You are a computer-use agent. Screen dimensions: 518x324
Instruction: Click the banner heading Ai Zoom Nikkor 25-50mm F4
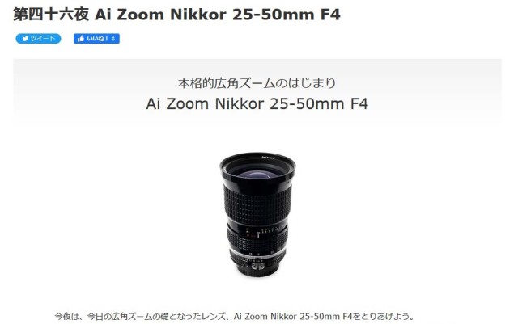pos(257,103)
